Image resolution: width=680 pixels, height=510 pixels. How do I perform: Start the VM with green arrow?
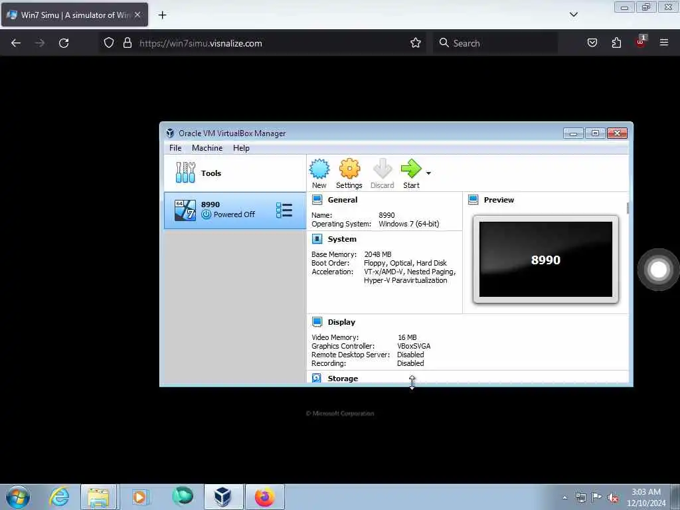(x=410, y=169)
